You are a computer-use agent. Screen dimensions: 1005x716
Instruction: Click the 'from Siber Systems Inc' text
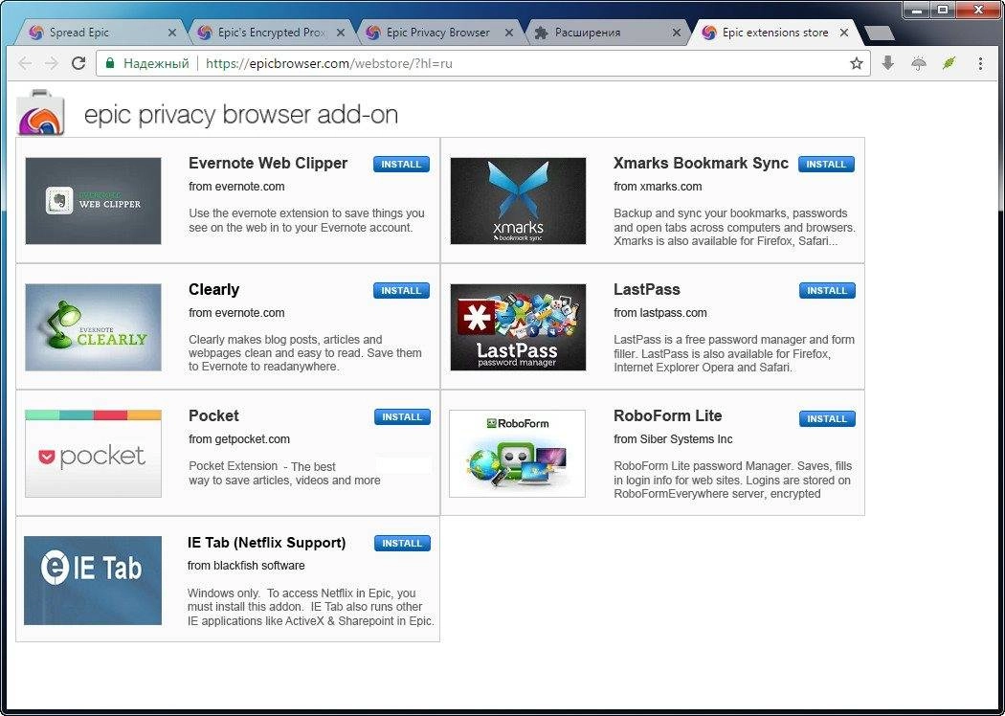click(673, 439)
